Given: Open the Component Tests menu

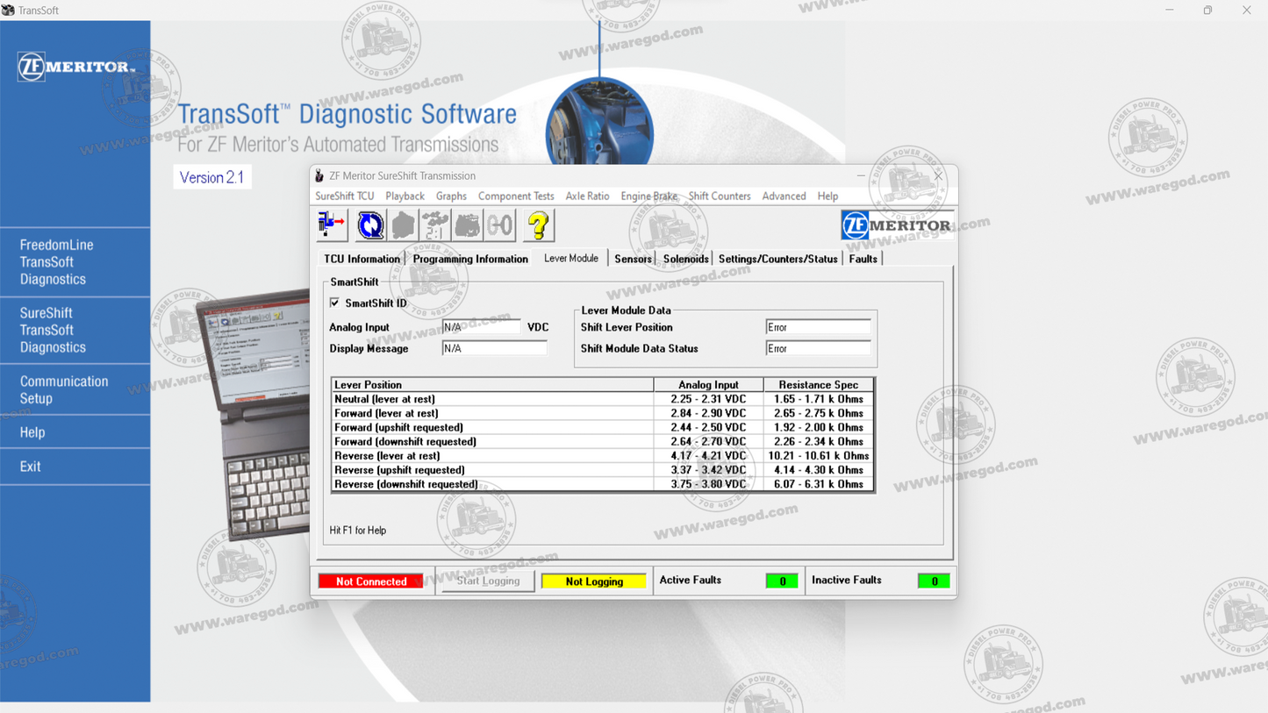Looking at the screenshot, I should tap(516, 196).
